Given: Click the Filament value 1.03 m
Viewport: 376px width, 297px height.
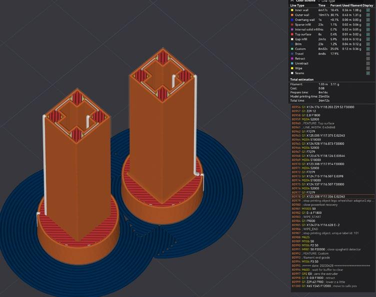Looking at the screenshot, I should [323, 84].
